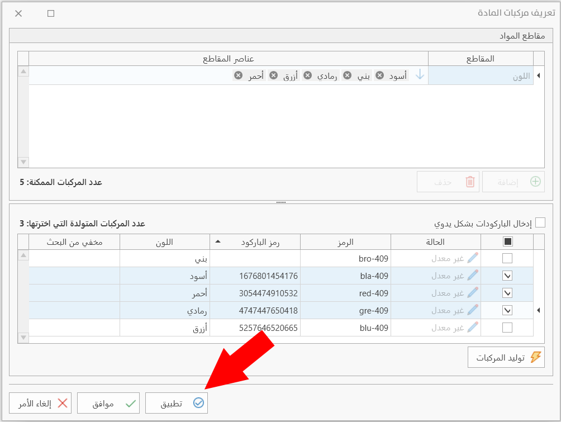
Task: Click the عناصر المقاطع column header
Action: click(229, 58)
